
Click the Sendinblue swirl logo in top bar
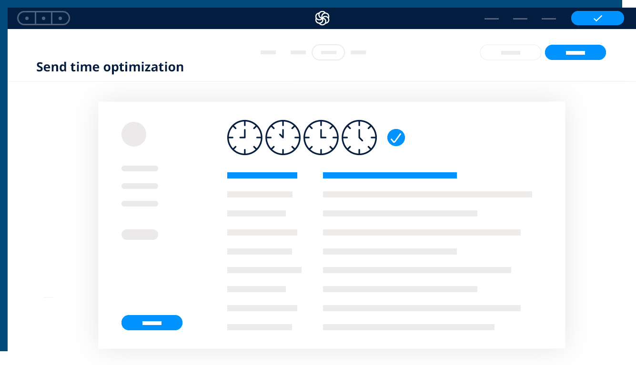click(x=322, y=18)
